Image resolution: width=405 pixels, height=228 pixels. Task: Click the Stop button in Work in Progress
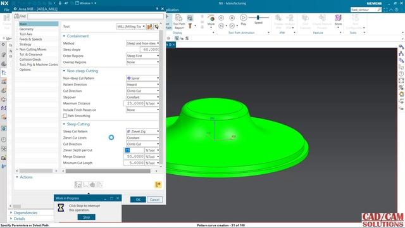coord(87,217)
